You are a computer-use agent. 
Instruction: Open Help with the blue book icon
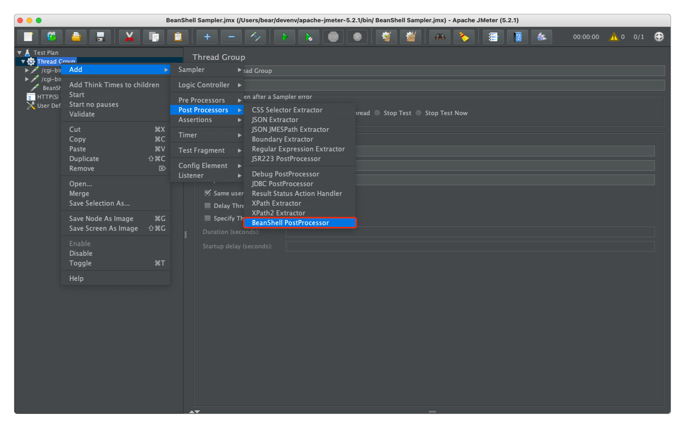coord(518,37)
